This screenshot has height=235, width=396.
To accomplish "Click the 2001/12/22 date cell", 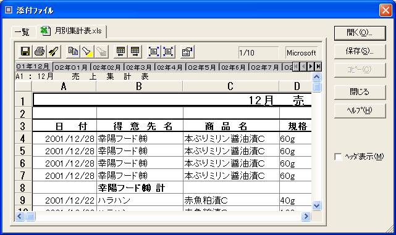I will click(x=64, y=200).
